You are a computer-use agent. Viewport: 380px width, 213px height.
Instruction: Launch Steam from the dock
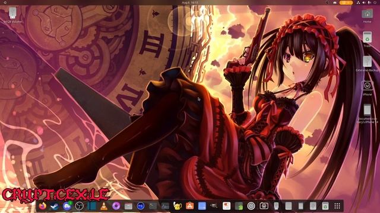pos(55,206)
